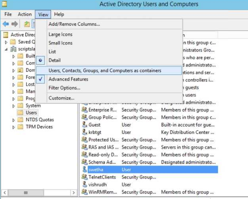
Task: Select the System tree item label
Action: click(33, 106)
